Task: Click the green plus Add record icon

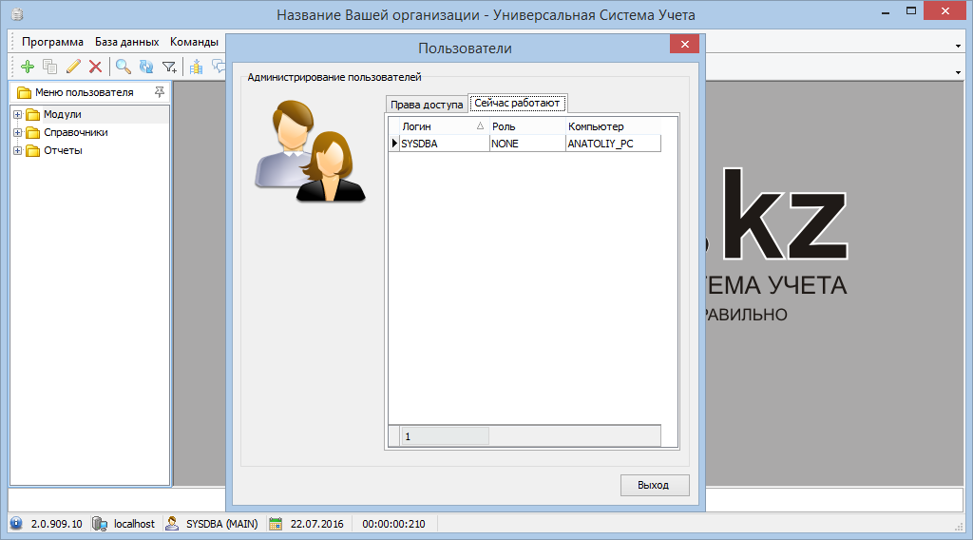Action: tap(27, 67)
